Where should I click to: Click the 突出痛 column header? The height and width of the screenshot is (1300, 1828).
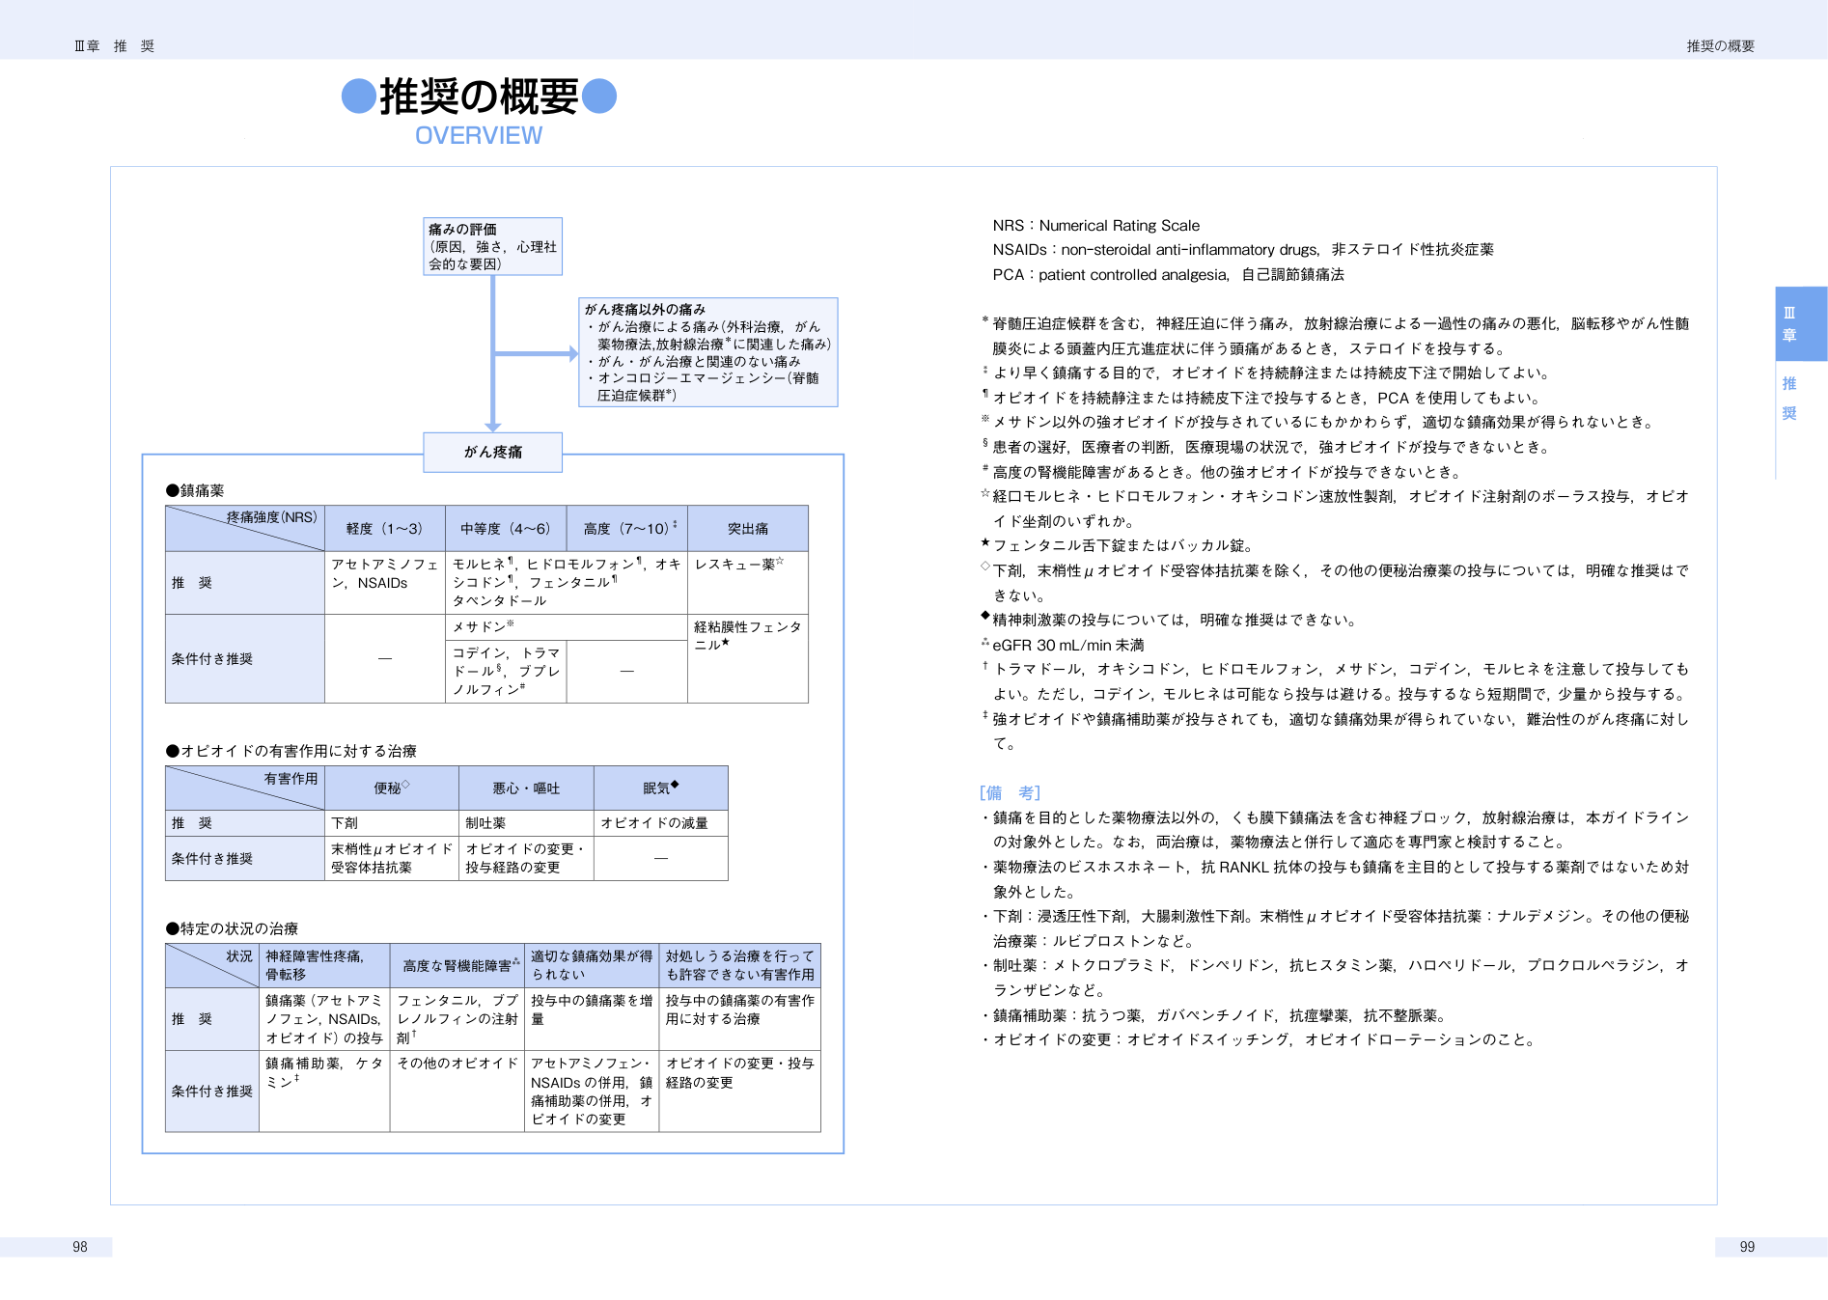pos(748,529)
